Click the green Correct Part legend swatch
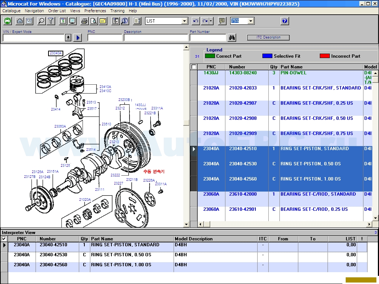The height and width of the screenshot is (284, 379). (210, 56)
